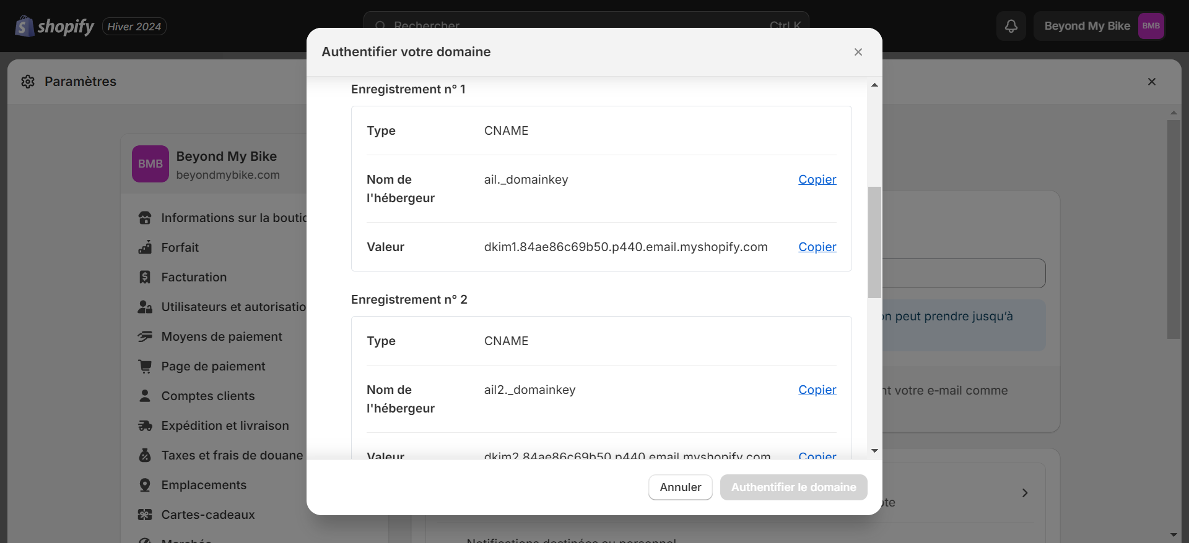Viewport: 1189px width, 543px height.
Task: Click the Enregistrement n° 1 heading
Action: (x=408, y=89)
